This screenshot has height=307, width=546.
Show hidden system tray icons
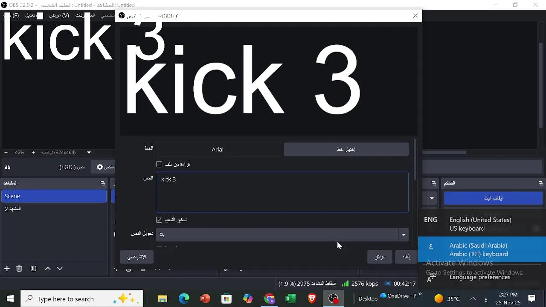coord(473,298)
